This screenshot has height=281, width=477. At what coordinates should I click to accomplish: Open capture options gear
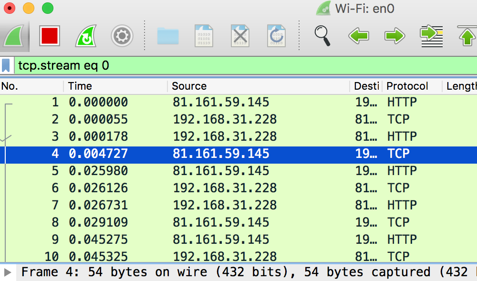pyautogui.click(x=122, y=36)
